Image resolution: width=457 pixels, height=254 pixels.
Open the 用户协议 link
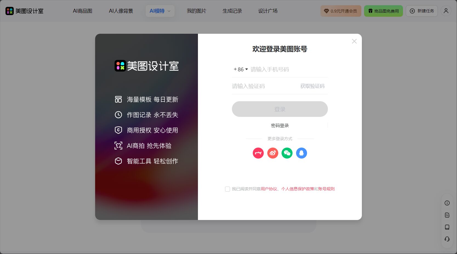point(269,189)
